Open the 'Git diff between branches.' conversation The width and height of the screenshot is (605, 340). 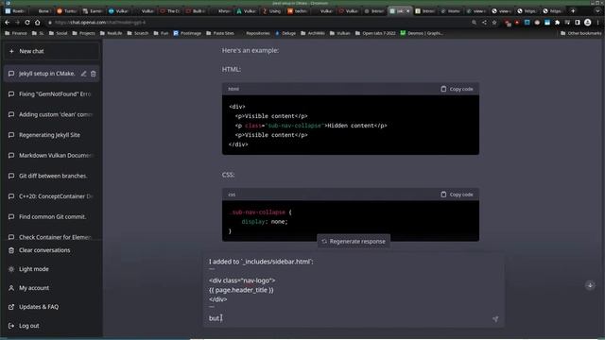tap(51, 176)
